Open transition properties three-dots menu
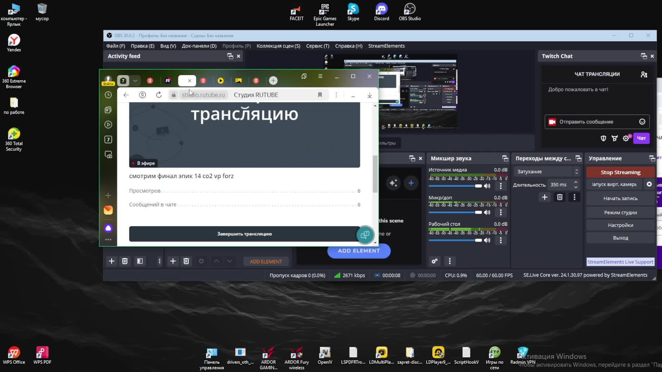The height and width of the screenshot is (372, 662). (574, 197)
